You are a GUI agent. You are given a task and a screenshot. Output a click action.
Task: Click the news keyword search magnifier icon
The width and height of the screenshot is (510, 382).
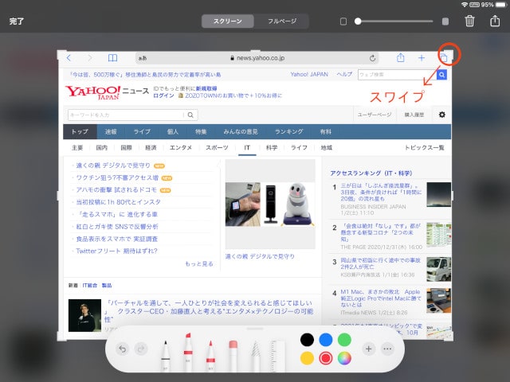pyautogui.click(x=191, y=115)
